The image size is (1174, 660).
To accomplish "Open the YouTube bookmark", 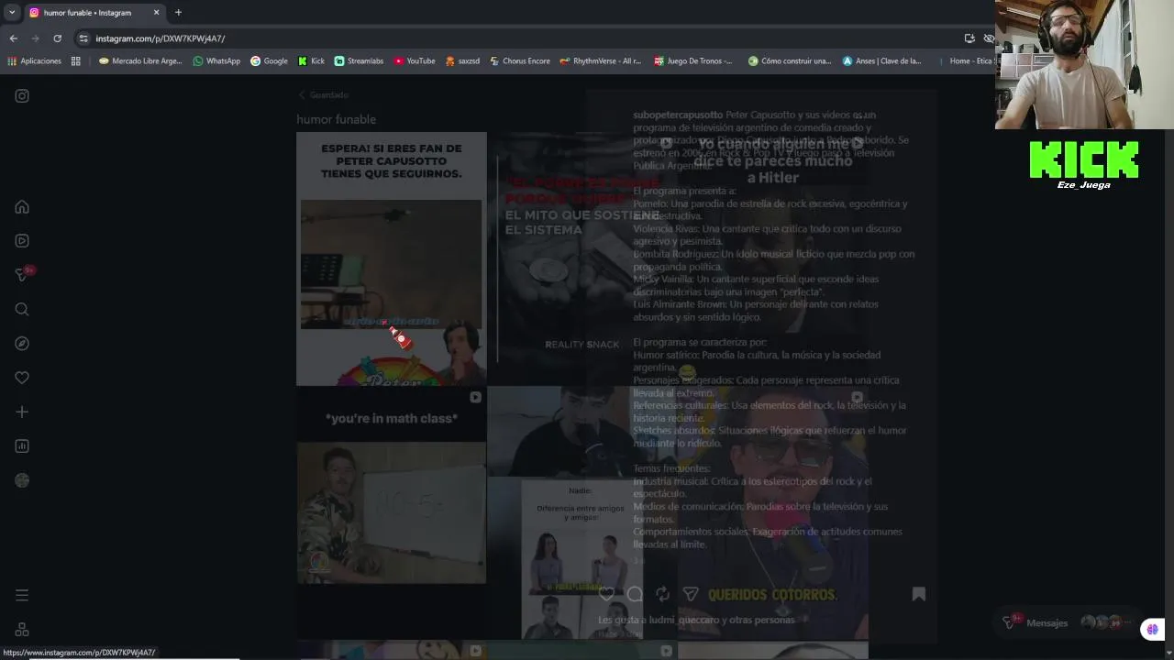I will point(415,61).
